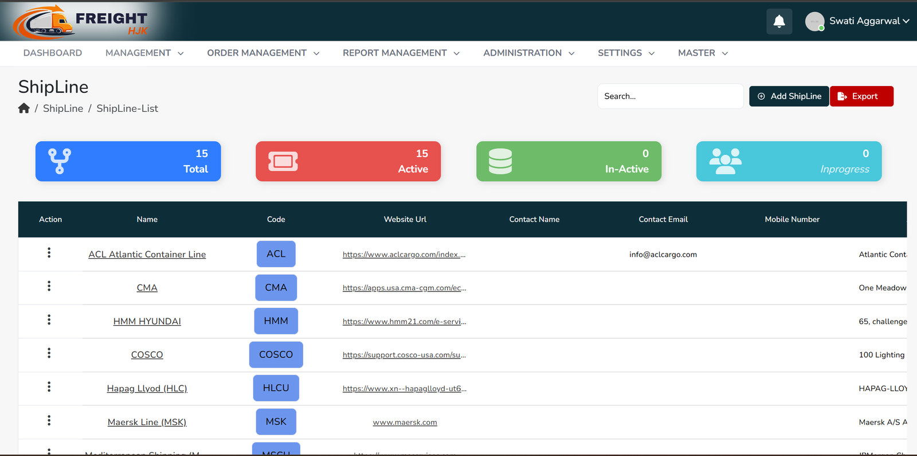Open the MASTER dropdown menu
Image resolution: width=917 pixels, height=456 pixels.
pos(703,53)
